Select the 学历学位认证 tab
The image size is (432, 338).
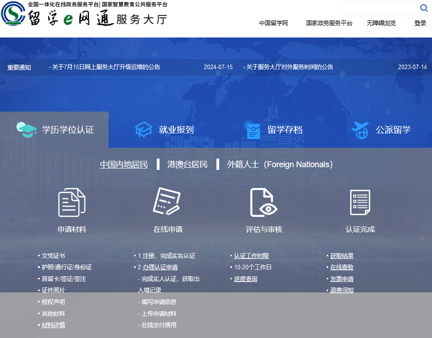click(54, 130)
